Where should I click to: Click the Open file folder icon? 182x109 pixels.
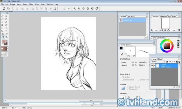coord(8,8)
